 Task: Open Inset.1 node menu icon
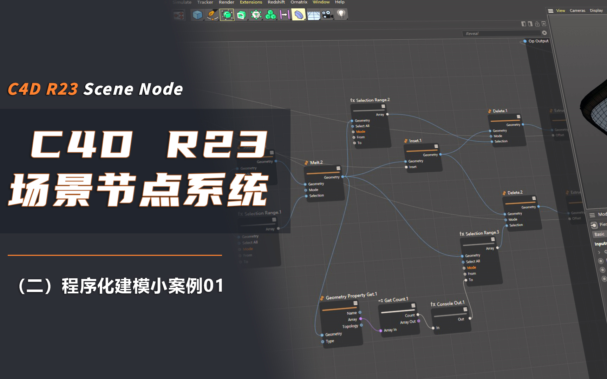(436, 146)
